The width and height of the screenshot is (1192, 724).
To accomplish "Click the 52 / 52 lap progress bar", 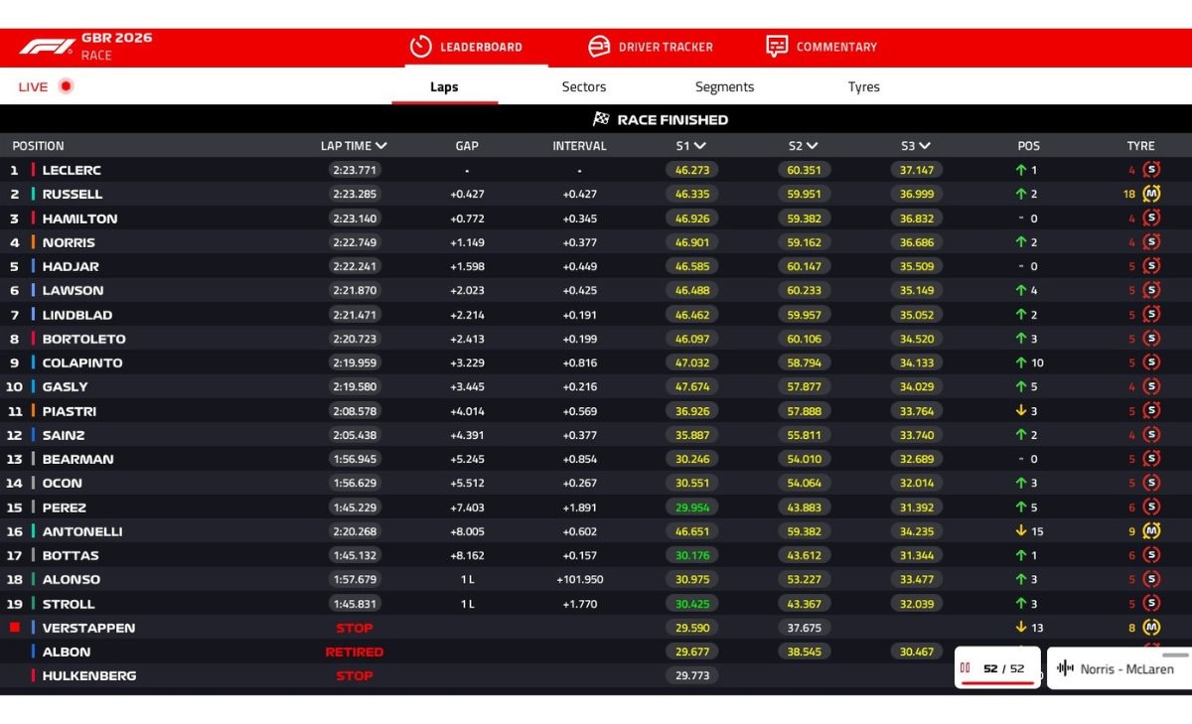I will click(997, 684).
